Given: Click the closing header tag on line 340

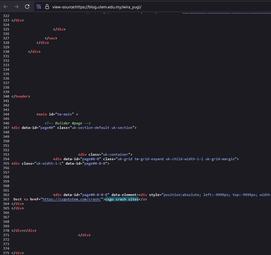Looking at the screenshot, I should point(21,96).
